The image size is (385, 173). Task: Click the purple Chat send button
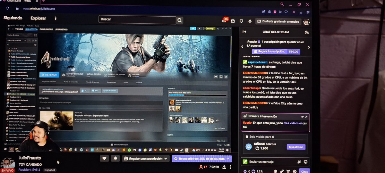pyautogui.click(x=304, y=171)
